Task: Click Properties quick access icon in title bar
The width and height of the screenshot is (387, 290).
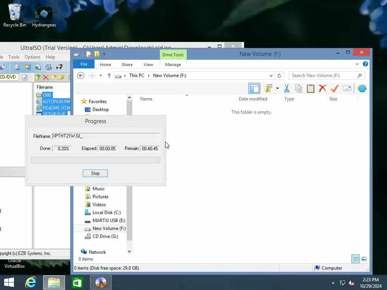Action: click(88, 54)
